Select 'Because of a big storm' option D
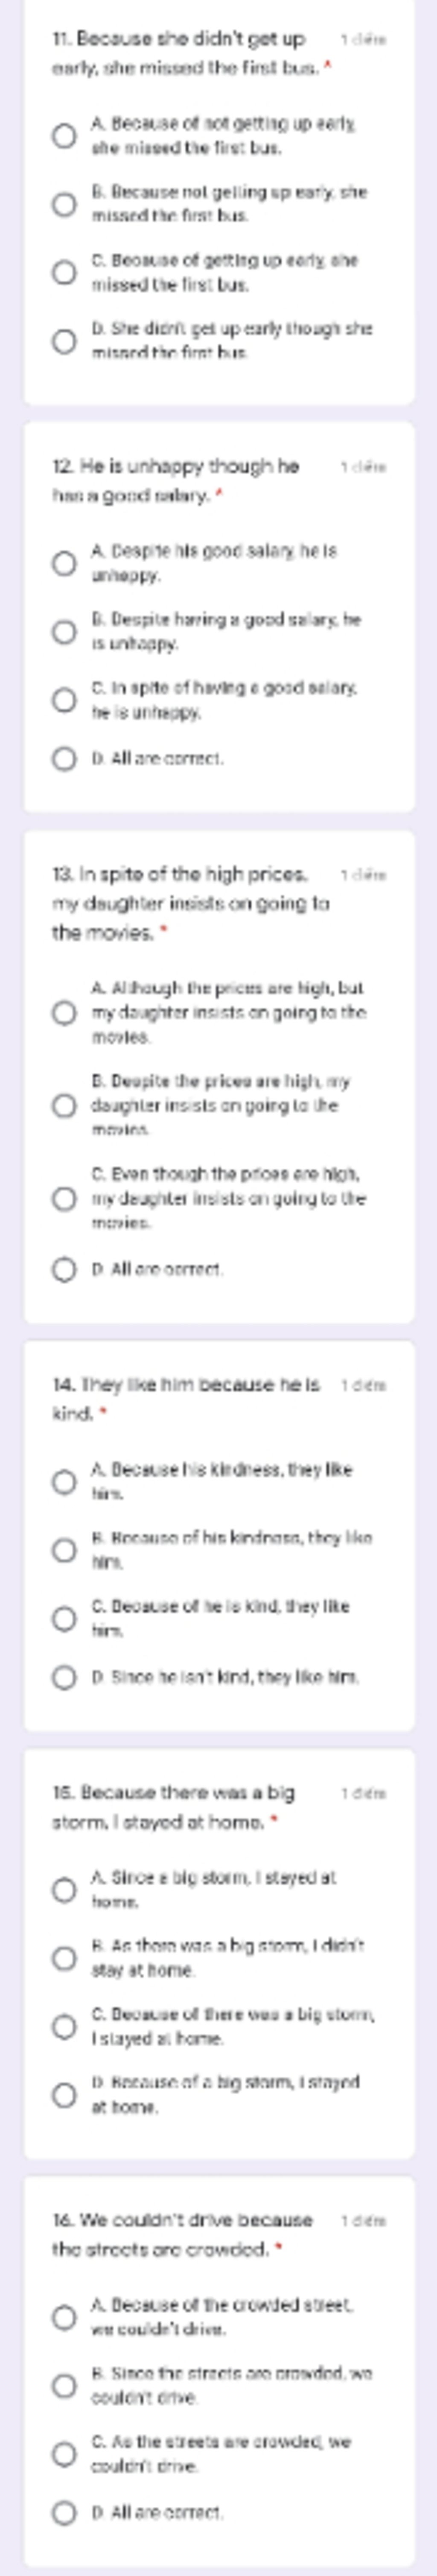 point(64,2095)
